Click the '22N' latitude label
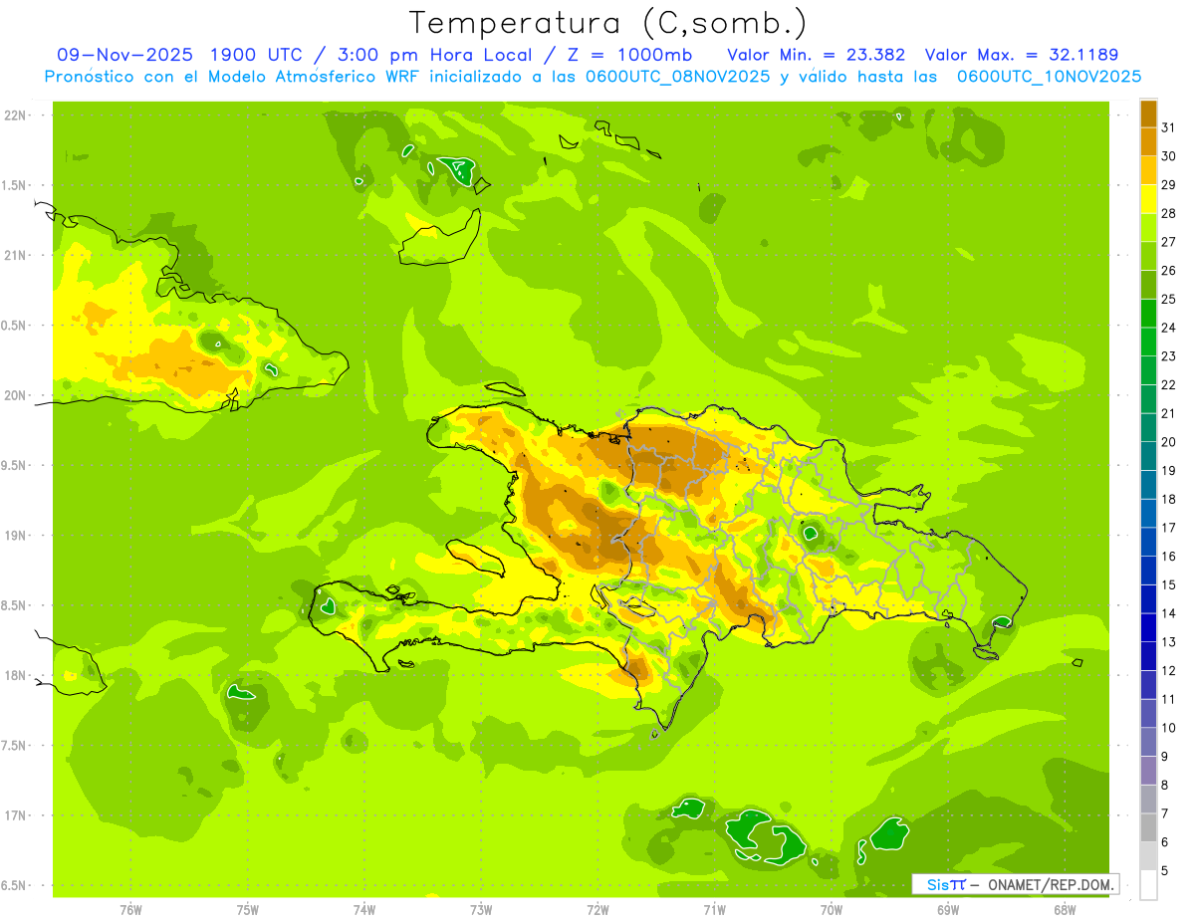The height and width of the screenshot is (923, 1195). (x=15, y=115)
